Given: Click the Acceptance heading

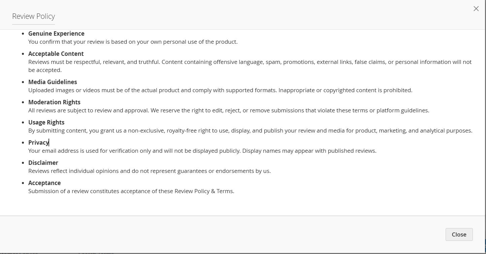Looking at the screenshot, I should coord(44,183).
